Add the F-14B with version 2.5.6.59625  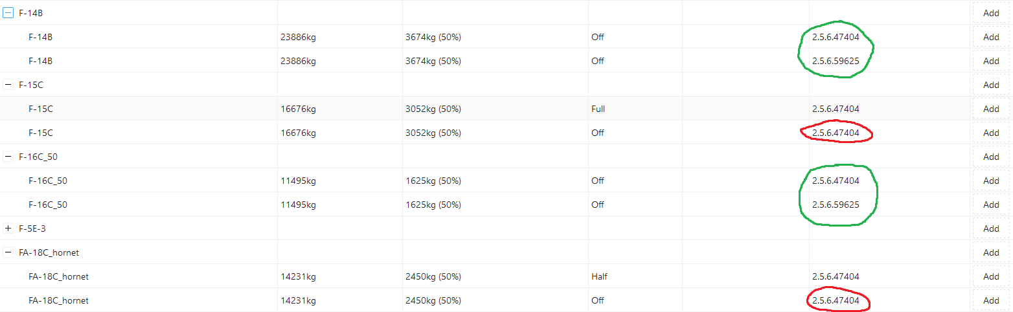point(991,61)
